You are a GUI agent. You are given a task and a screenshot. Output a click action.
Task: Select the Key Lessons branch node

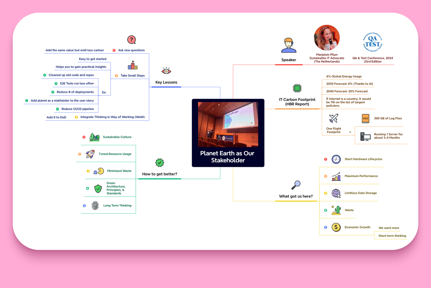[166, 82]
